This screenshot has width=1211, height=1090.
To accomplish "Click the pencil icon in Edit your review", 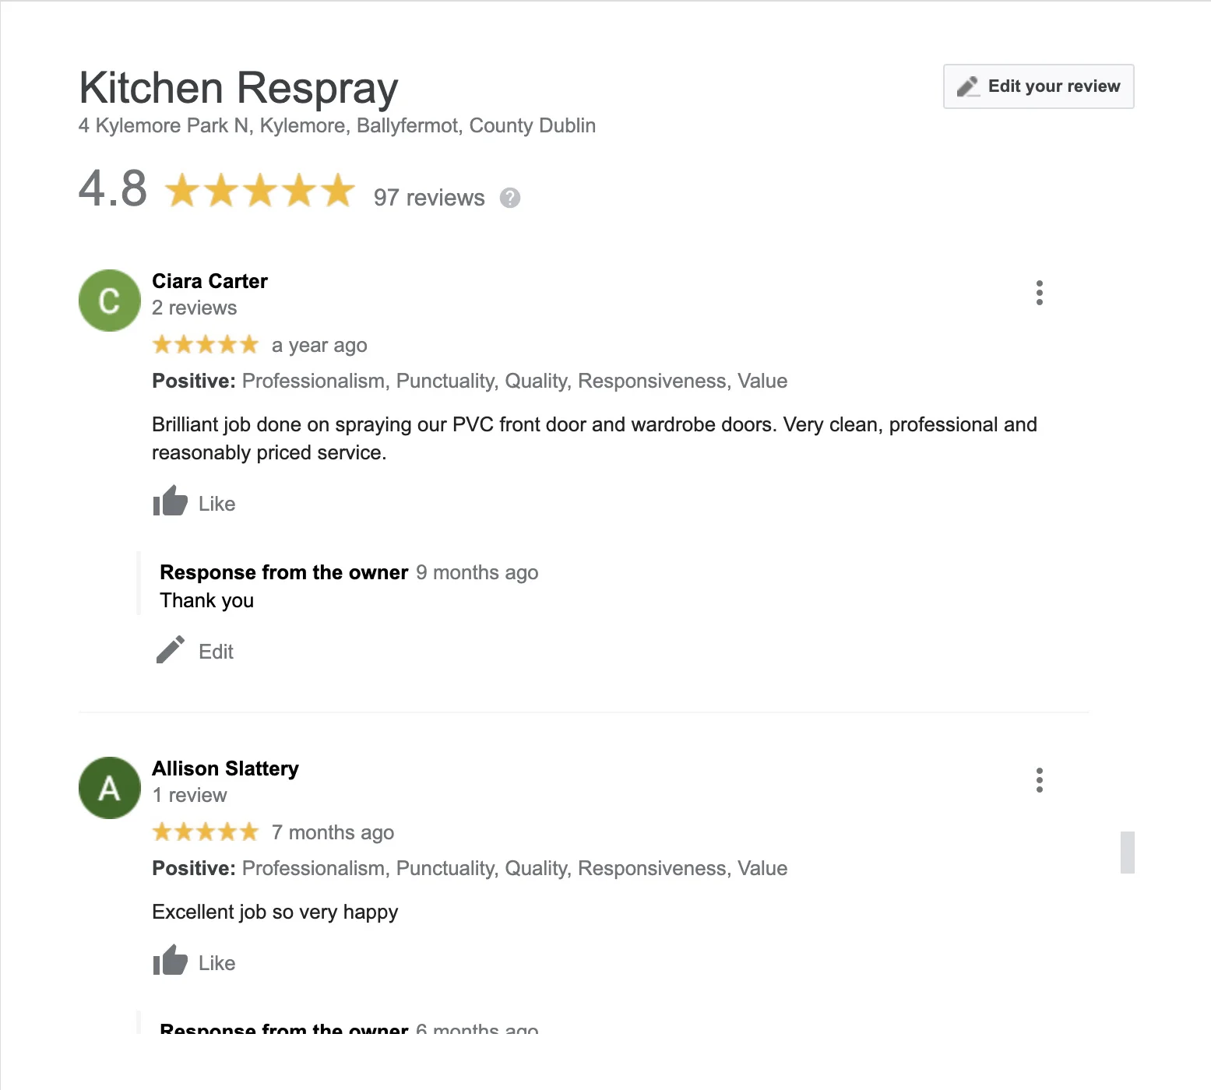I will pyautogui.click(x=968, y=86).
